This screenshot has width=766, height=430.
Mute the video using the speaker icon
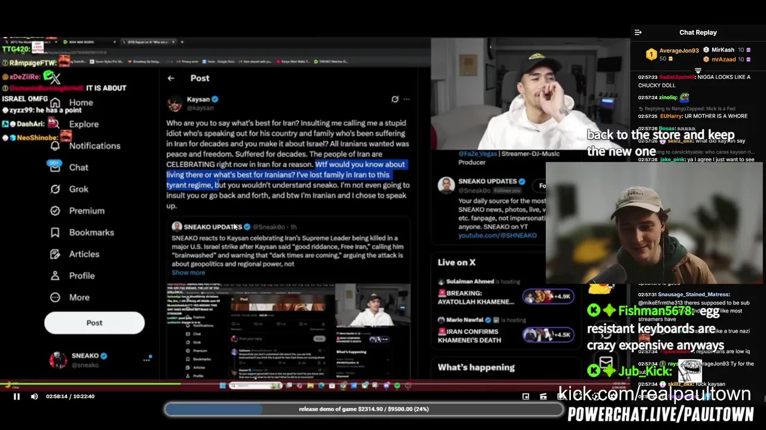pos(34,397)
